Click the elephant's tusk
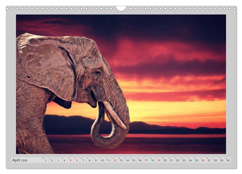Image resolution: width=242 pixels, height=174 pixels. 114,115
